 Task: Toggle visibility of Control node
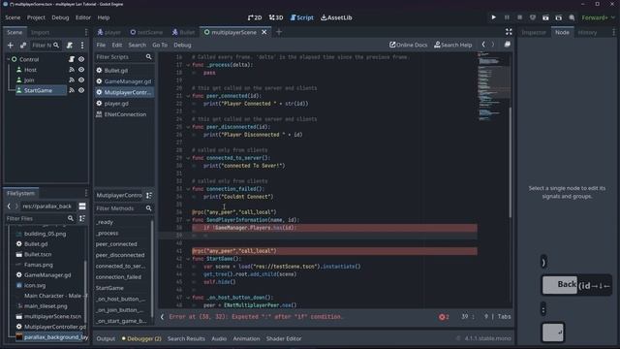[x=81, y=59]
